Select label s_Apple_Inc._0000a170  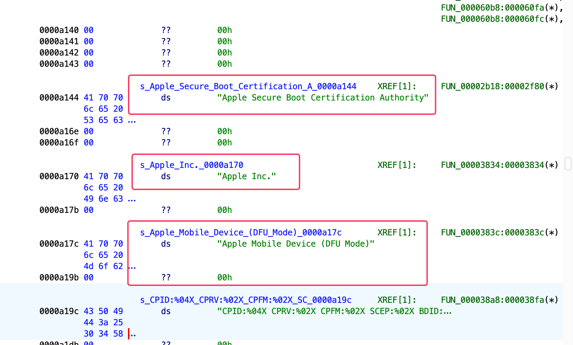point(192,165)
